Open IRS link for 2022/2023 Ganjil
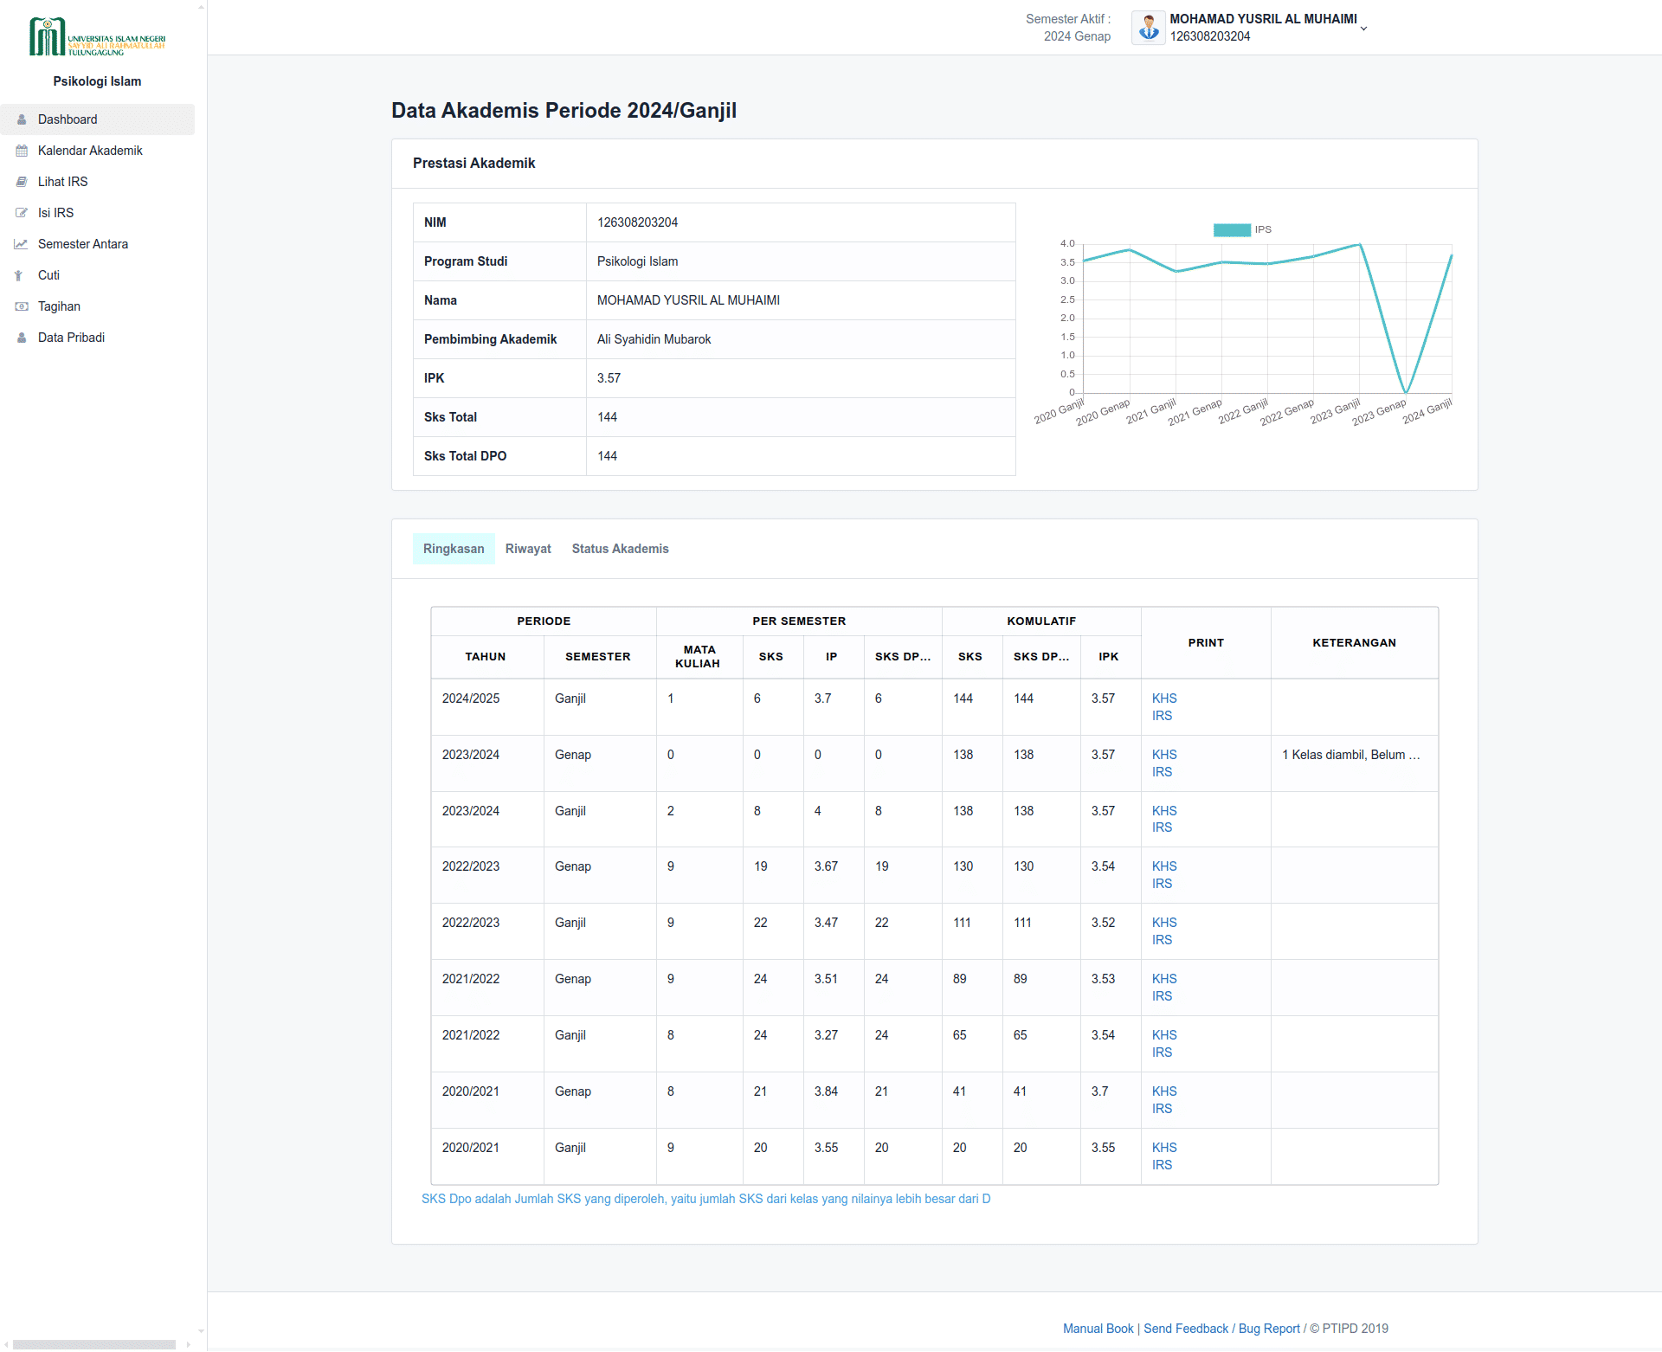 [1162, 940]
